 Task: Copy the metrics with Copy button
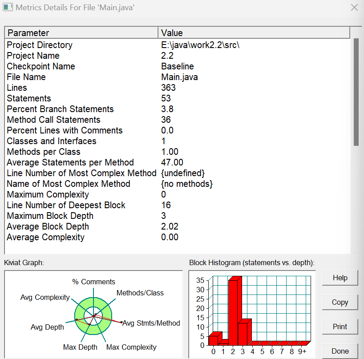(x=340, y=302)
